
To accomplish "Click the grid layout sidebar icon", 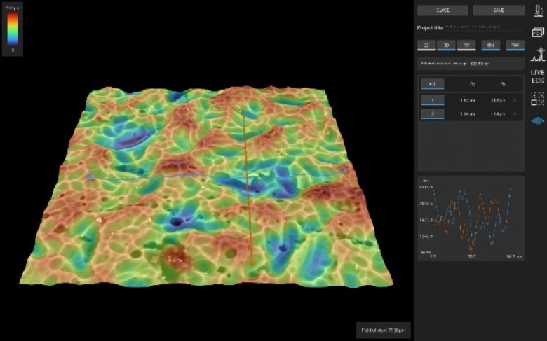I will pos(537,98).
